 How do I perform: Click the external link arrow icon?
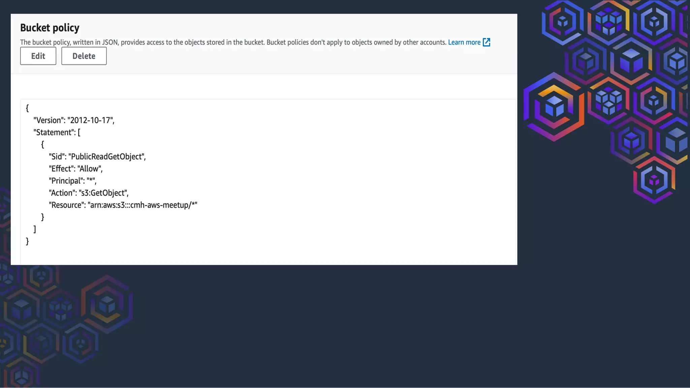point(486,42)
